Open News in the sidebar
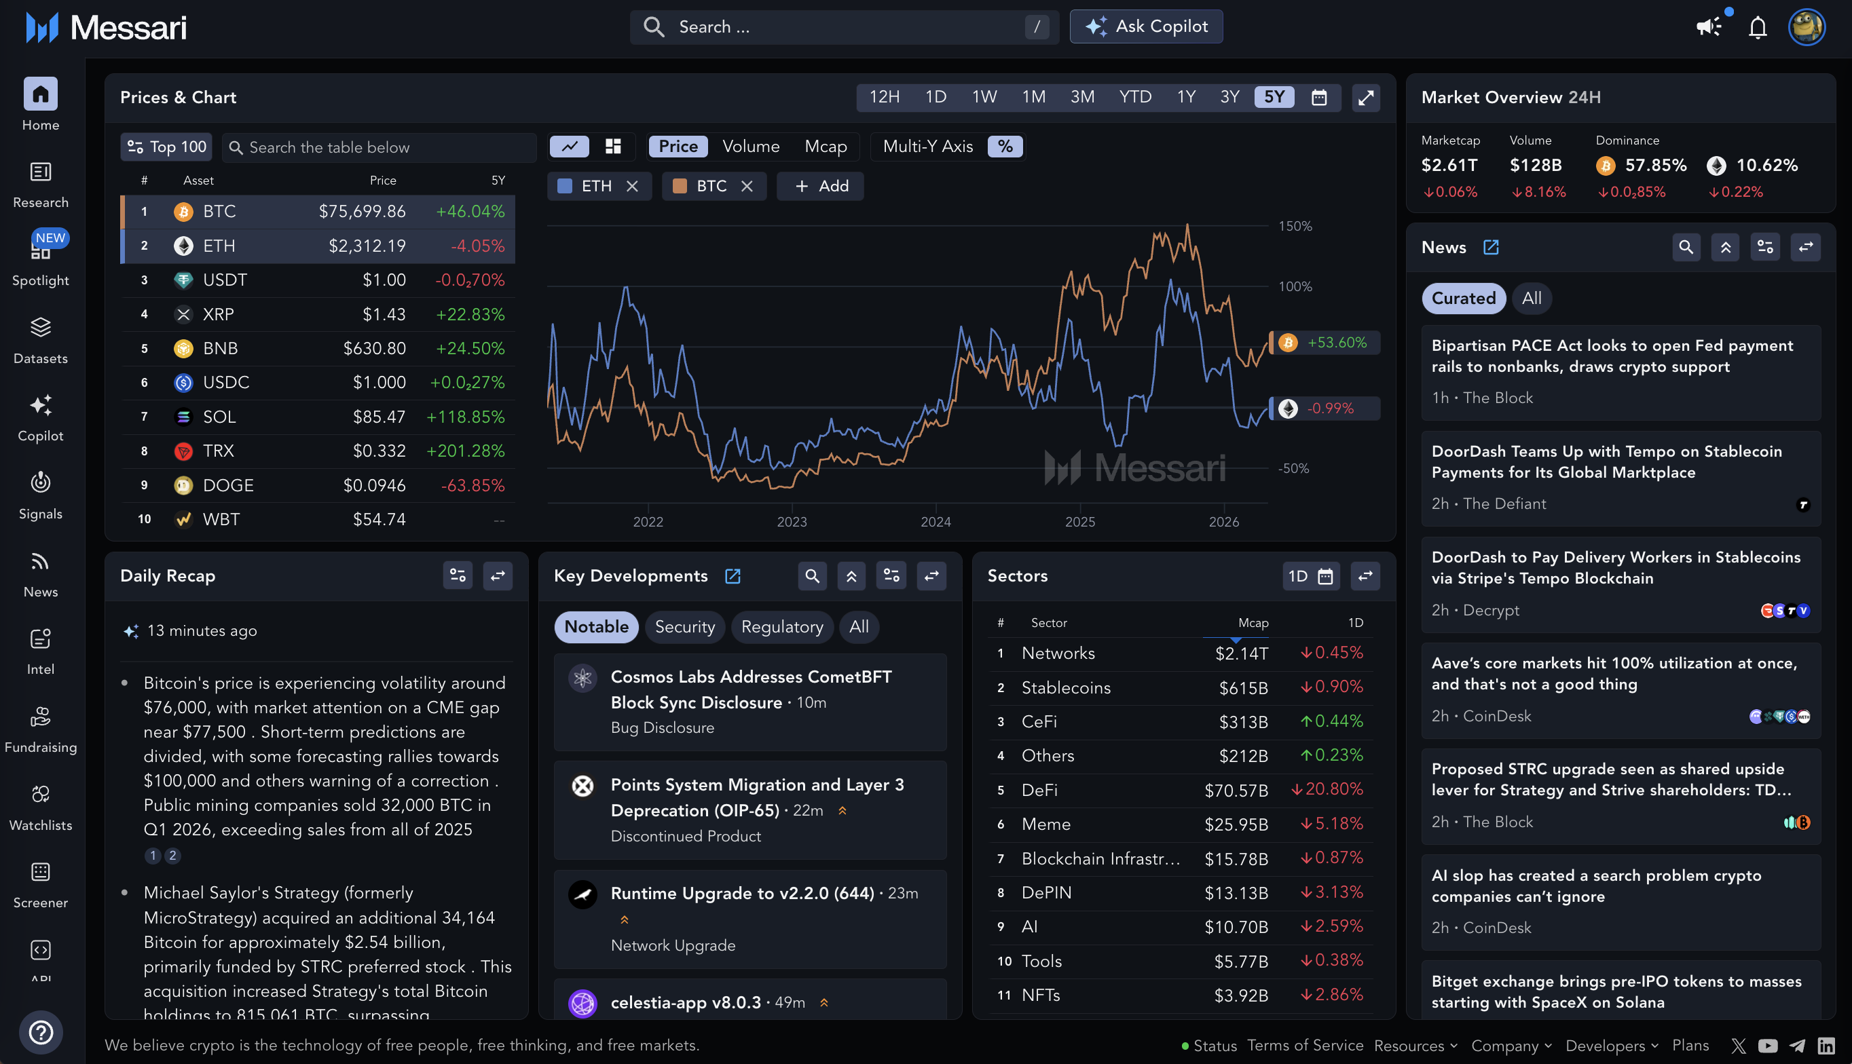 coord(40,573)
